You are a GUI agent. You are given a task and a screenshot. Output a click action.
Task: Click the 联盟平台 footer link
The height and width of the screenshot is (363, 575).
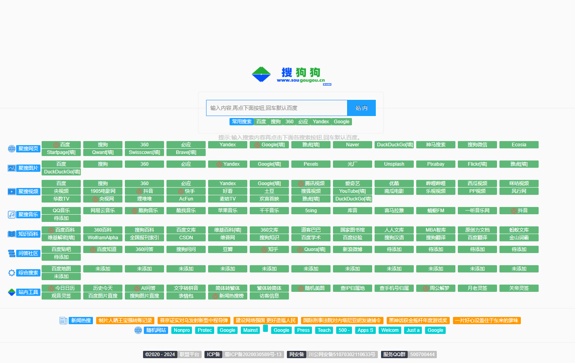[190, 355]
